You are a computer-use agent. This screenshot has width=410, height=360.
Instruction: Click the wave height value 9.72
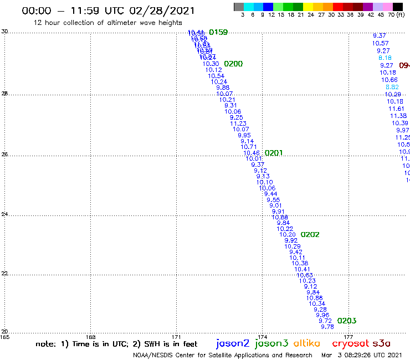[325, 321]
